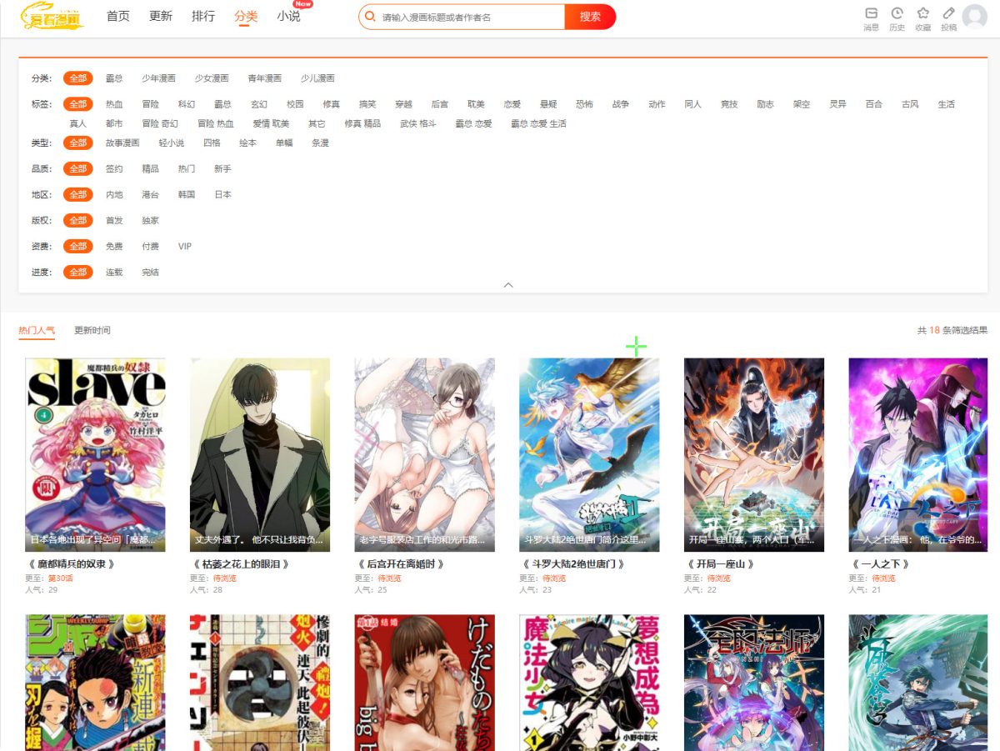1000x751 pixels.
Task: Sort by 更新时间 tab
Action: (92, 331)
